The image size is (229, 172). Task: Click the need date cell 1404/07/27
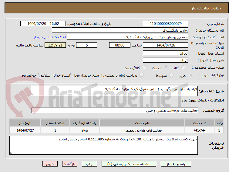[x=25, y=130]
